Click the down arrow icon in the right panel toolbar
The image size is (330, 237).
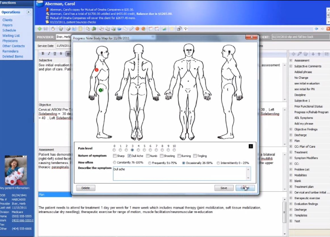(313, 54)
